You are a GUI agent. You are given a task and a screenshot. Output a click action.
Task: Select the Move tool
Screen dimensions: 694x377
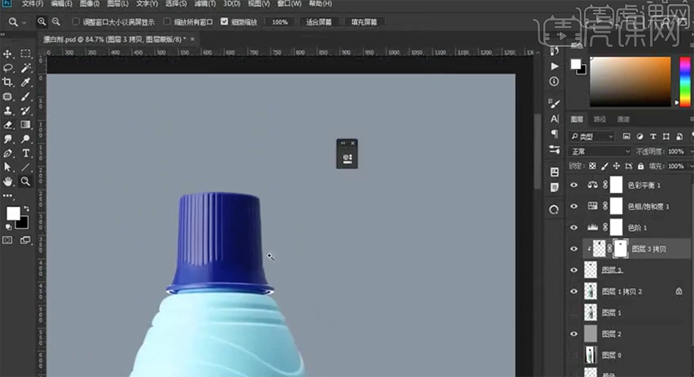[x=8, y=54]
